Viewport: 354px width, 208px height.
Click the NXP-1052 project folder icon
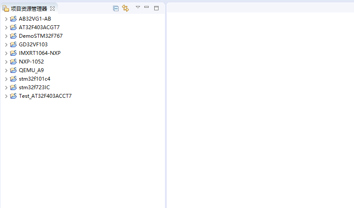[14, 61]
